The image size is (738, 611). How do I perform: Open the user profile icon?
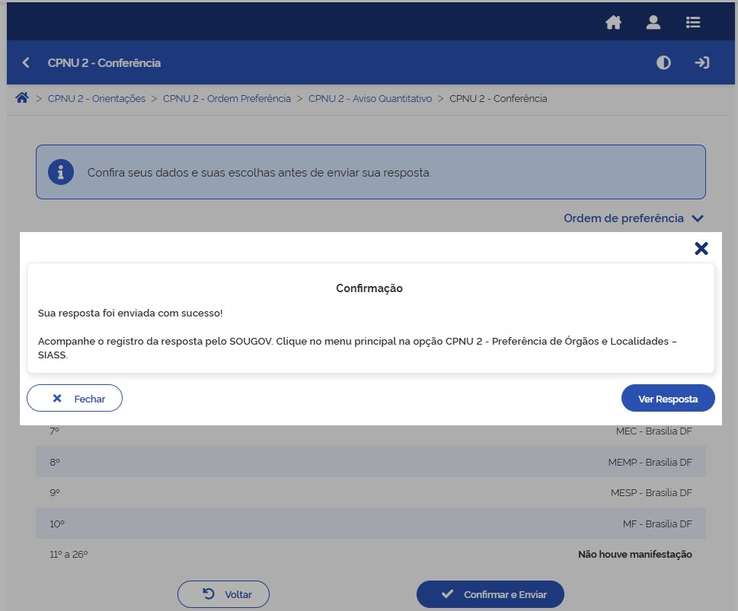(653, 22)
